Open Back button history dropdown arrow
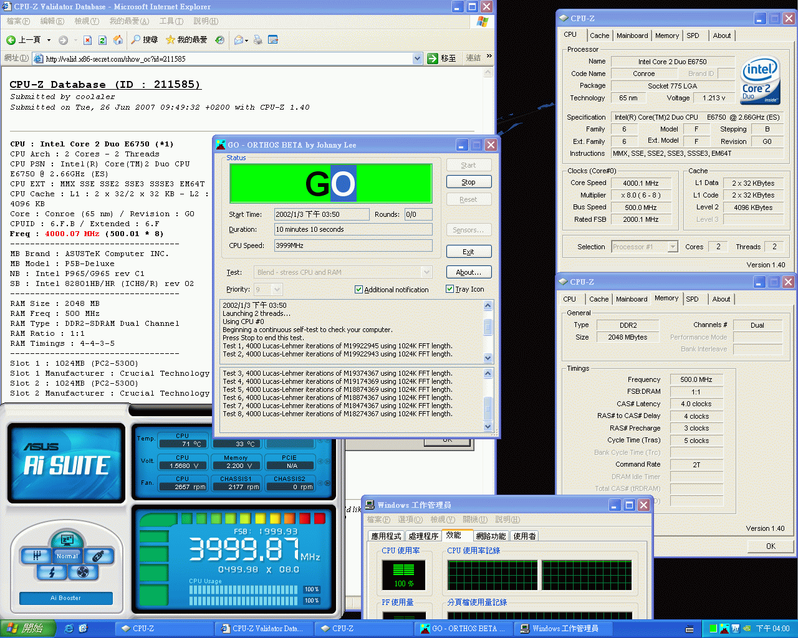Image resolution: width=798 pixels, height=638 pixels. (49, 40)
